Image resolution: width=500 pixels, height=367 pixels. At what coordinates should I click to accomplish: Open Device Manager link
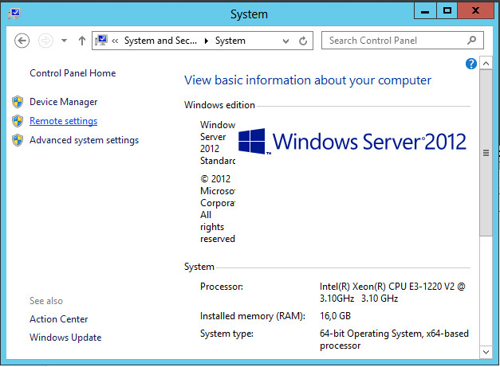(64, 102)
